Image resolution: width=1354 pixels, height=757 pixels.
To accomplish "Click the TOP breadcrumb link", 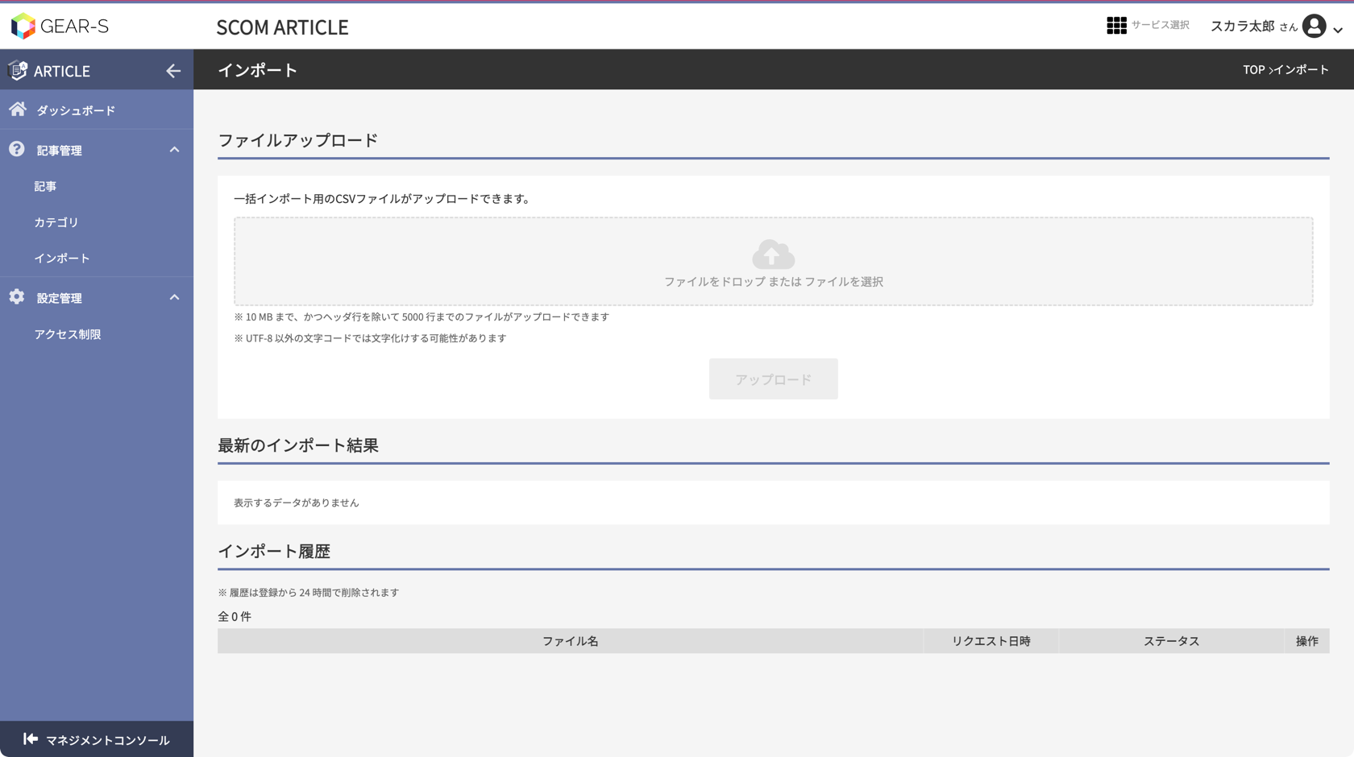I will (1253, 69).
